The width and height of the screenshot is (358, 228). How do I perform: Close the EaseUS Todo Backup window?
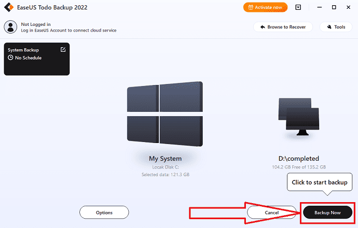click(349, 7)
